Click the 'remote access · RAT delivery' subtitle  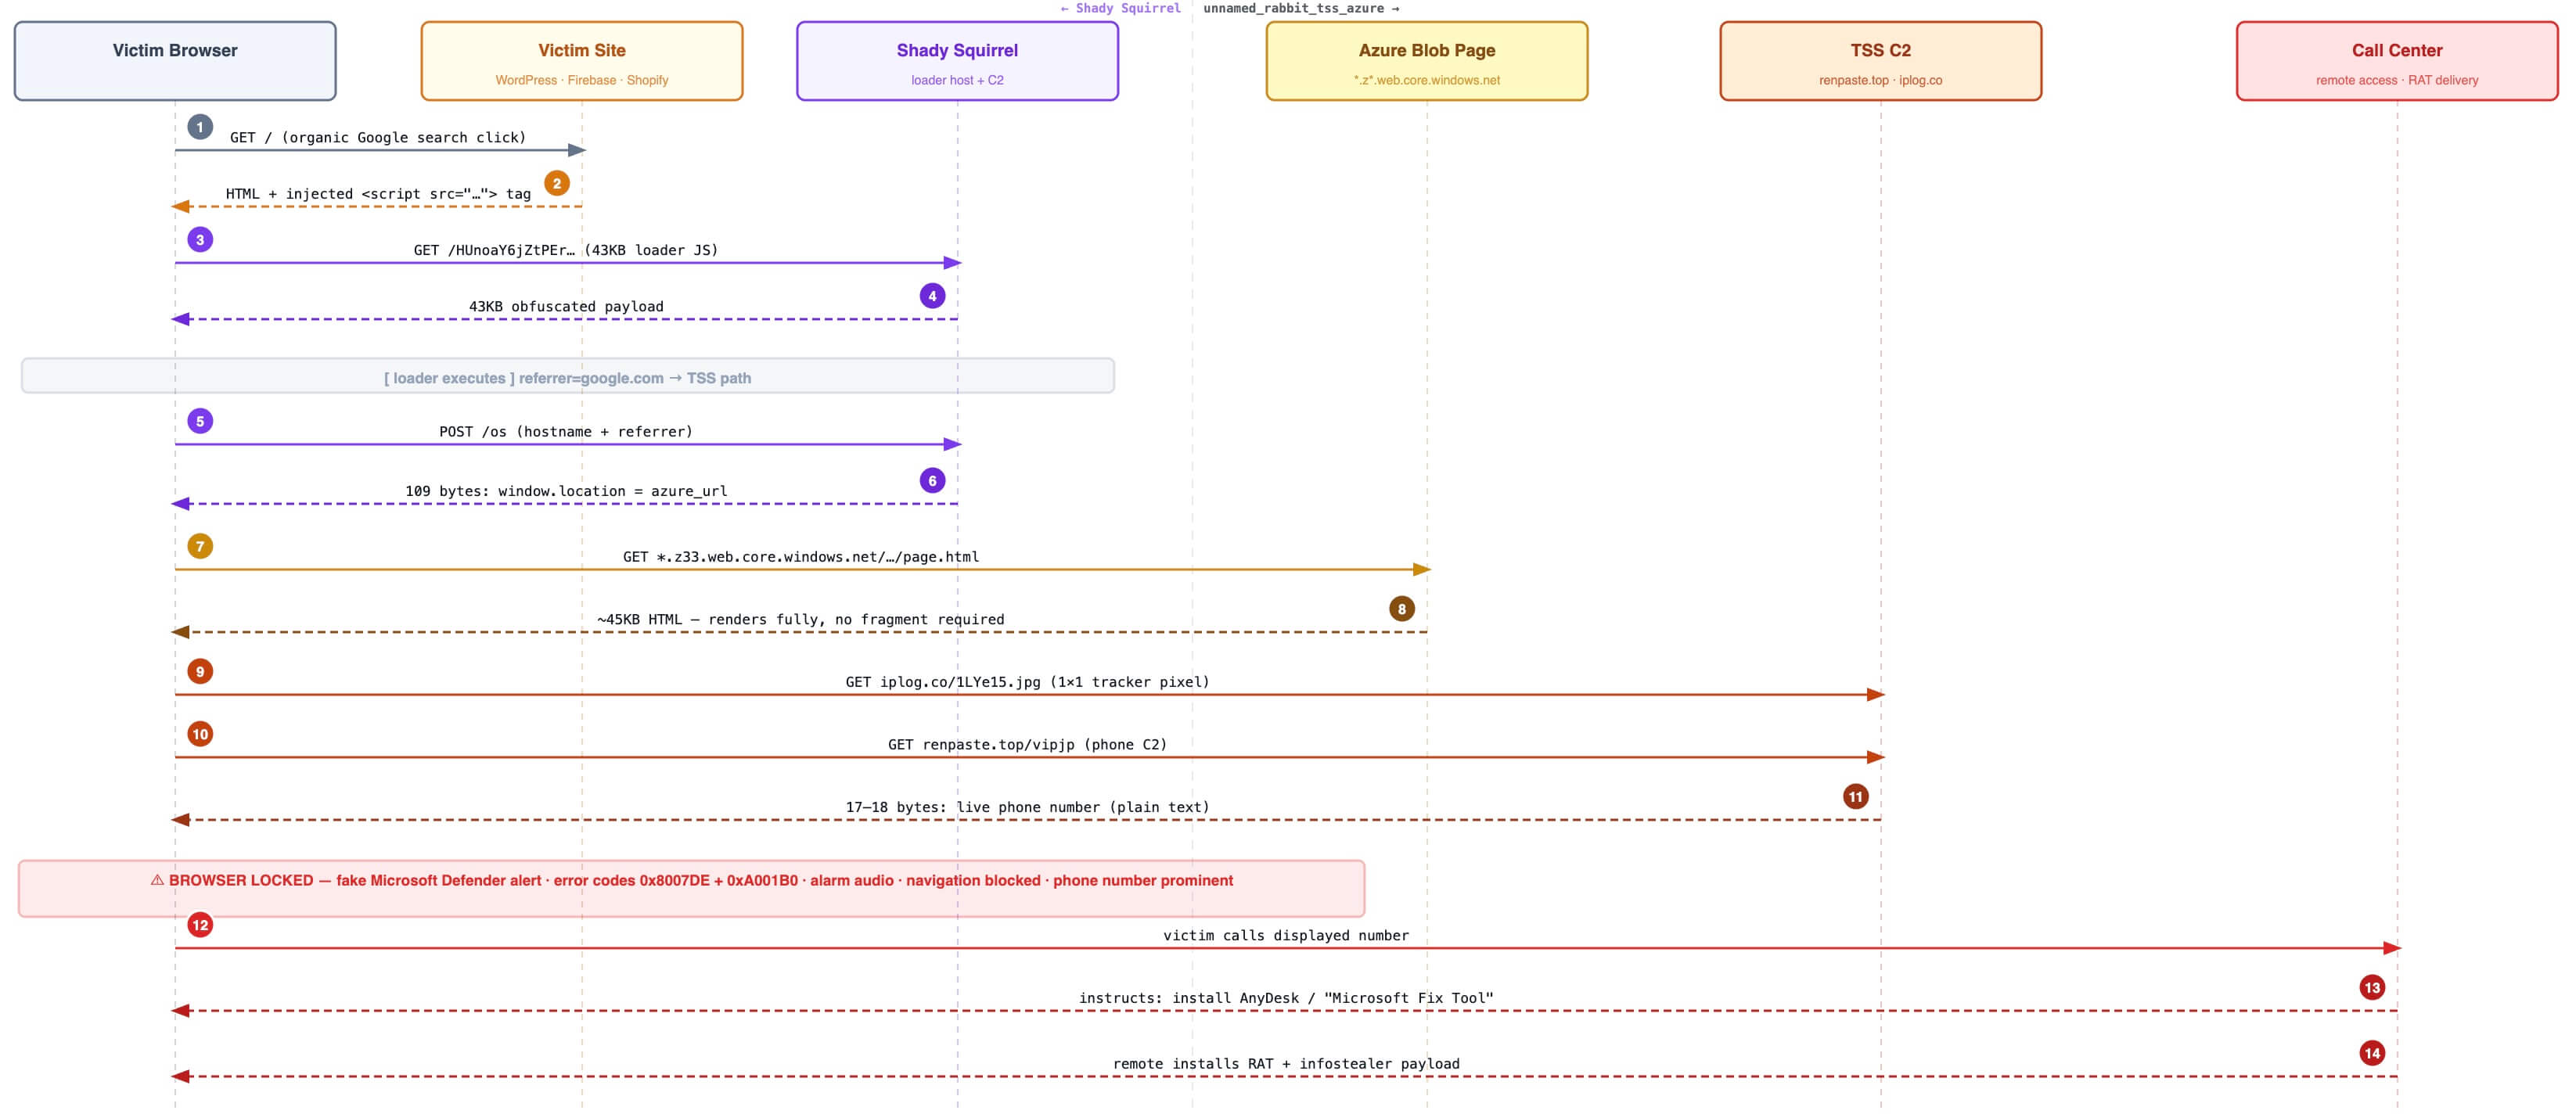coord(2397,80)
